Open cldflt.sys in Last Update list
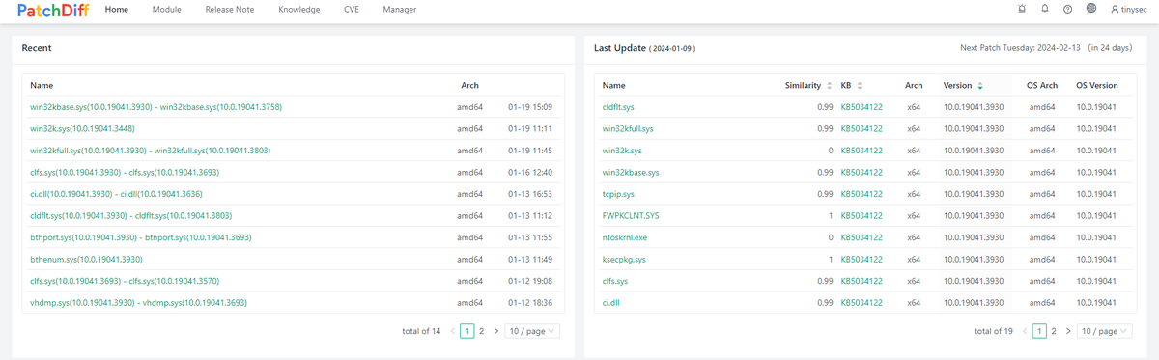Image resolution: width=1159 pixels, height=360 pixels. (618, 106)
